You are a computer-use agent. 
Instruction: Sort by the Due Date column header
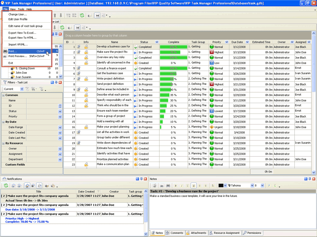pyautogui.click(x=237, y=42)
